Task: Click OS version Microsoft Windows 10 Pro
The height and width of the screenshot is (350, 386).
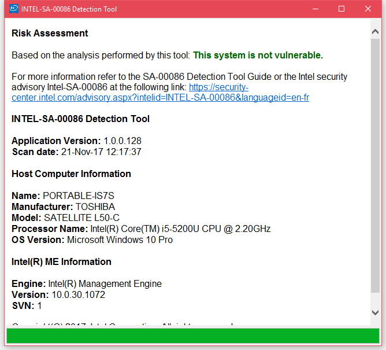Action: pyautogui.click(x=120, y=240)
